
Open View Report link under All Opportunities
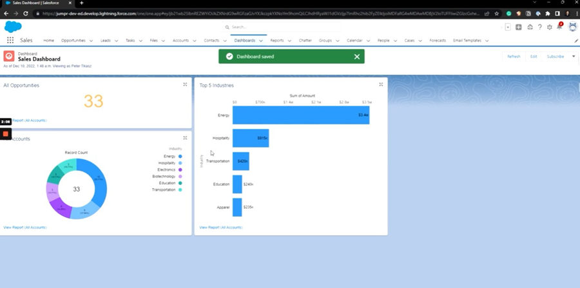pos(29,120)
